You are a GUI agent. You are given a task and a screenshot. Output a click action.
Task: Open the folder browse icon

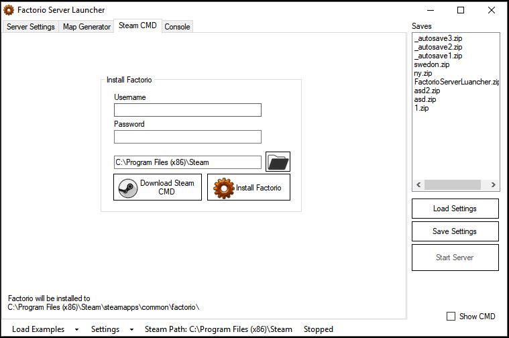point(278,162)
